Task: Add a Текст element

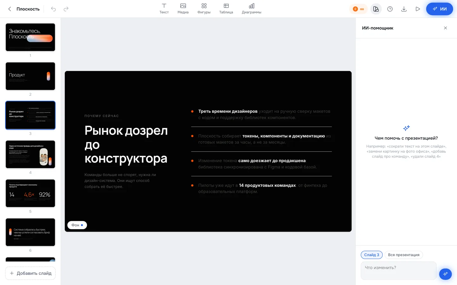Action: pos(164,9)
